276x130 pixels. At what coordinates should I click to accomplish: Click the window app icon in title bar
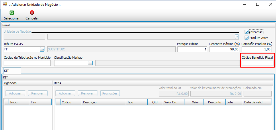(5, 4)
